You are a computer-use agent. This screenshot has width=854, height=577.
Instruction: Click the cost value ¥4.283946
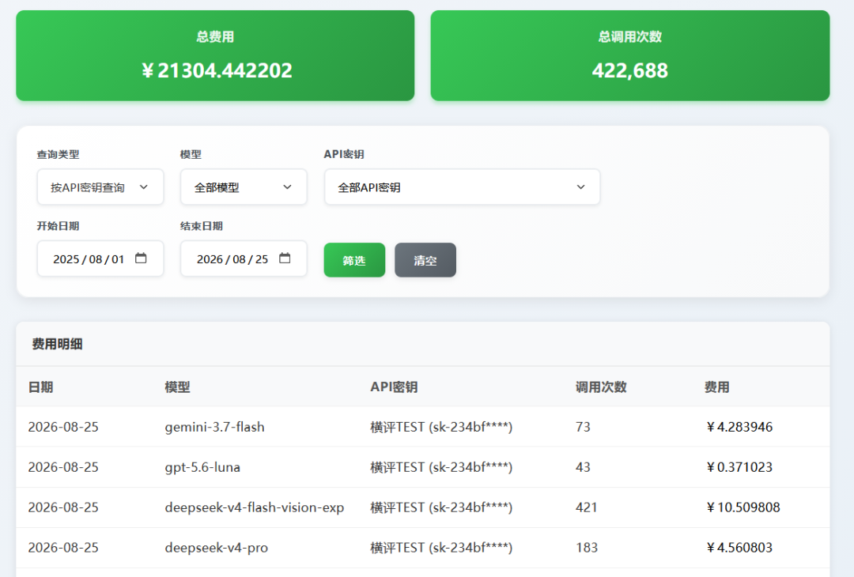[x=739, y=428]
